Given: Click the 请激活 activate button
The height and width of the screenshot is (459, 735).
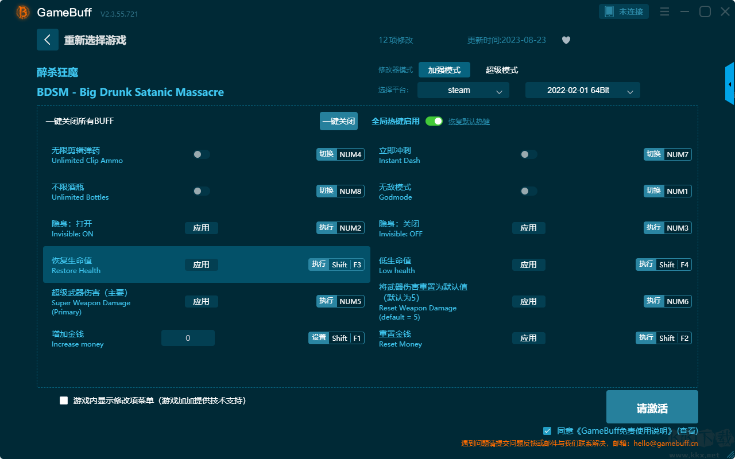Looking at the screenshot, I should click(x=652, y=407).
